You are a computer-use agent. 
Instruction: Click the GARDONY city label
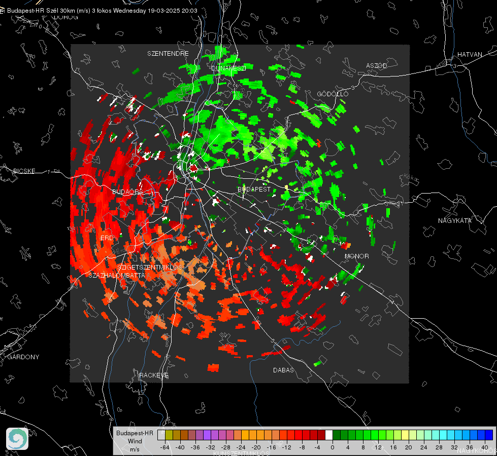(23, 357)
